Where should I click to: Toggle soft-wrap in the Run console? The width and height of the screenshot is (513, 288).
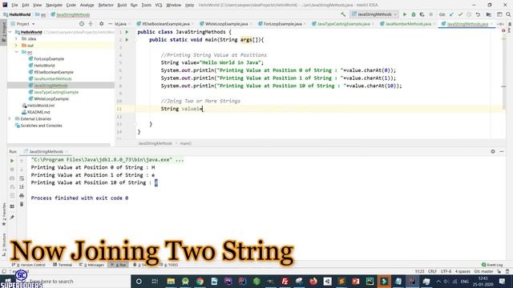pyautogui.click(x=22, y=178)
